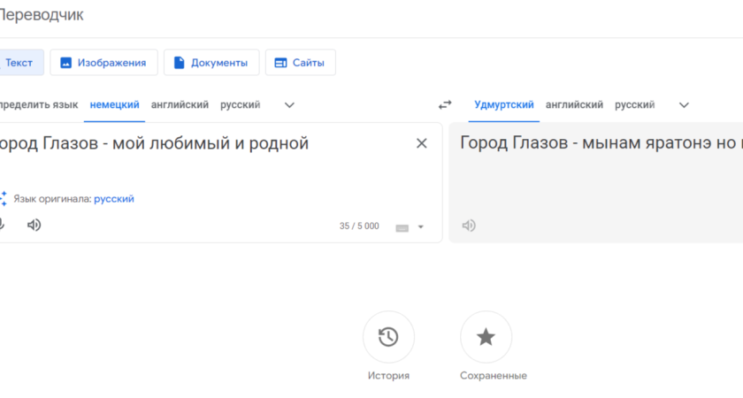Click the sparkle icon beside Язык оригинала
This screenshot has height=398, width=743.
[4, 198]
